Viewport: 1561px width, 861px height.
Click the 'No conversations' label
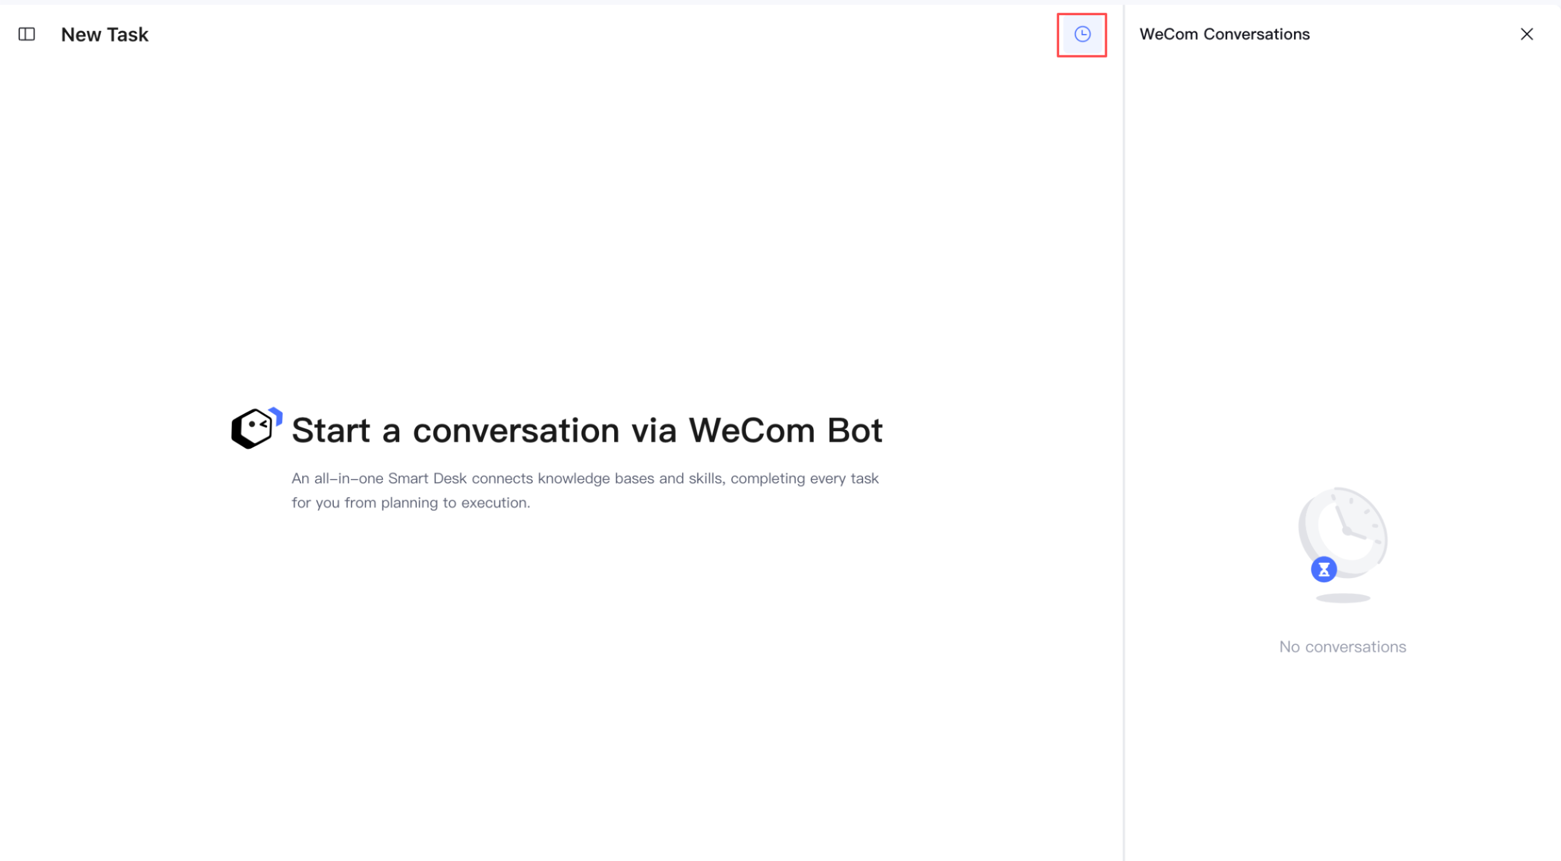[x=1343, y=647]
